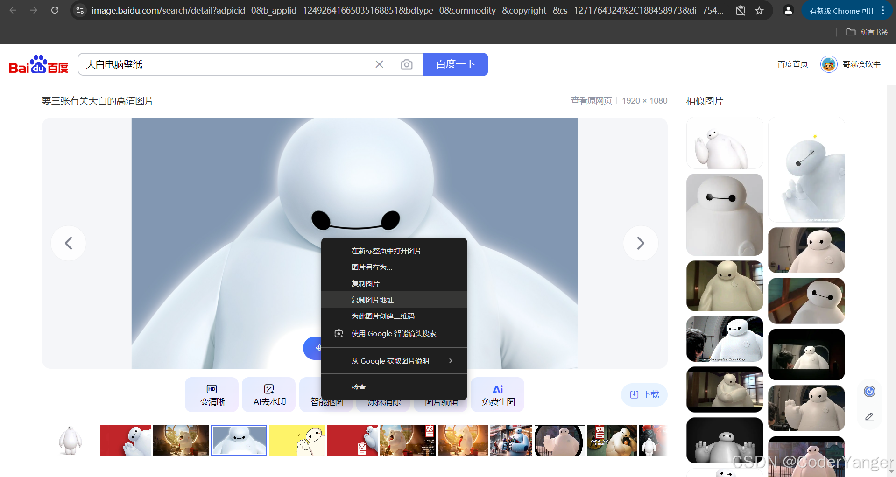Click the blue circular refresh icon at right
Viewport: 896px width, 477px height.
pyautogui.click(x=869, y=392)
